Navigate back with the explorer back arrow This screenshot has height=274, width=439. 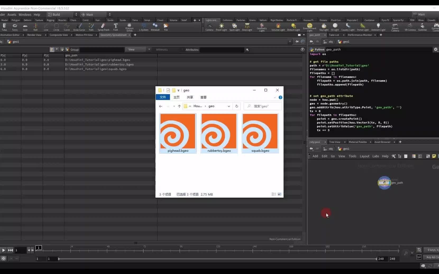(161, 106)
